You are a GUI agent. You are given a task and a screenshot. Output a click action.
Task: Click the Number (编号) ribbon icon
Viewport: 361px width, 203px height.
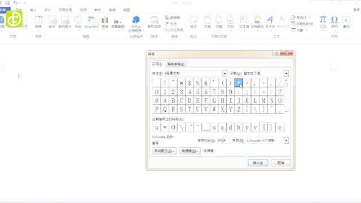tap(346, 22)
